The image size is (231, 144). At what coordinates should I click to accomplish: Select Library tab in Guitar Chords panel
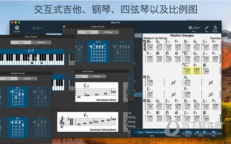tap(109, 32)
